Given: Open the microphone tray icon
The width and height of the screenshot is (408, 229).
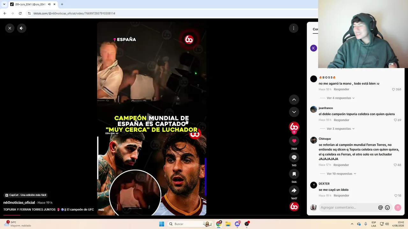Looking at the screenshot, I should [366, 224].
